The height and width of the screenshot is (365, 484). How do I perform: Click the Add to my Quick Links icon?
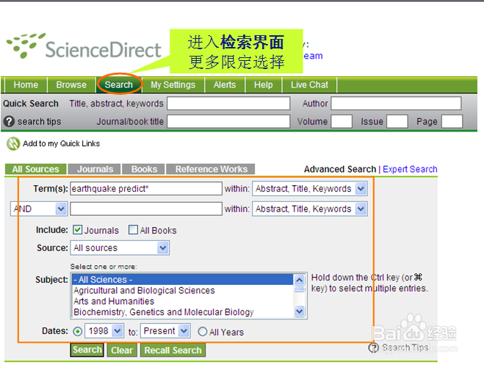[x=13, y=144]
